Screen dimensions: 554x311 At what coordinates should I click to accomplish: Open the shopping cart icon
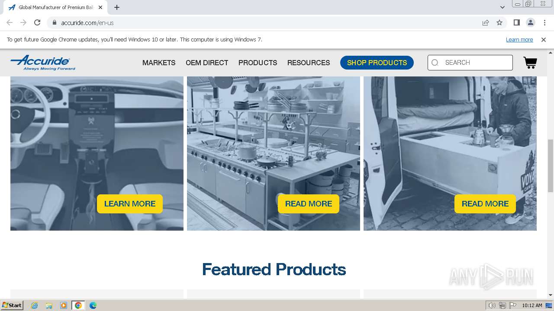(x=530, y=63)
